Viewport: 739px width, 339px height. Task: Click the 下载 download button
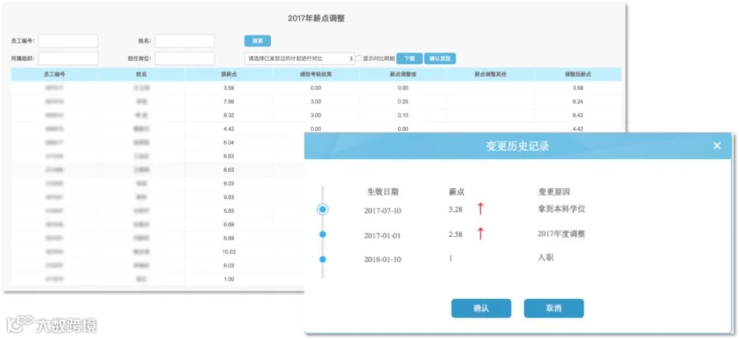(409, 58)
